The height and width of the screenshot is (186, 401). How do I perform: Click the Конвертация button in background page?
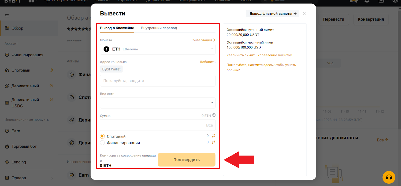point(371,19)
